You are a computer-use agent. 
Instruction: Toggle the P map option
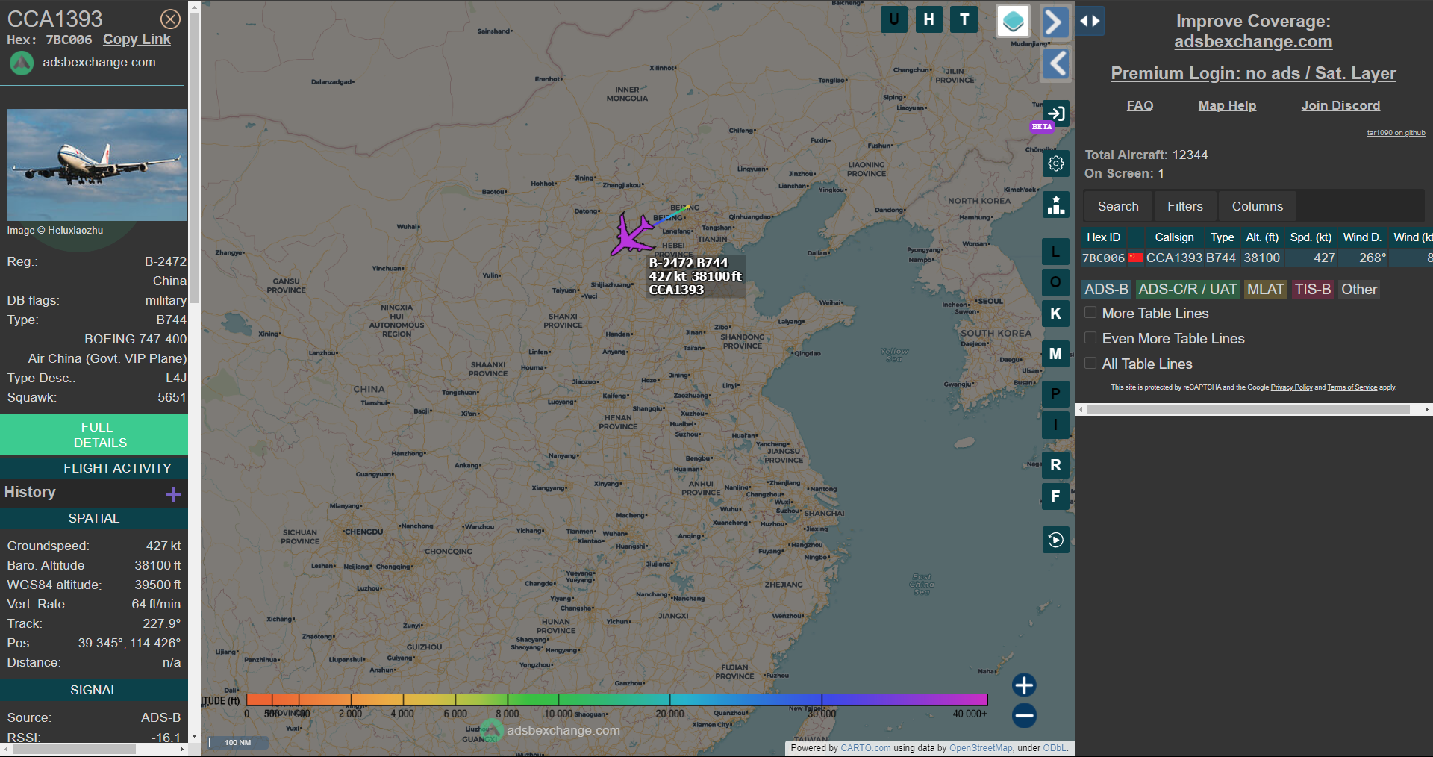pos(1055,393)
